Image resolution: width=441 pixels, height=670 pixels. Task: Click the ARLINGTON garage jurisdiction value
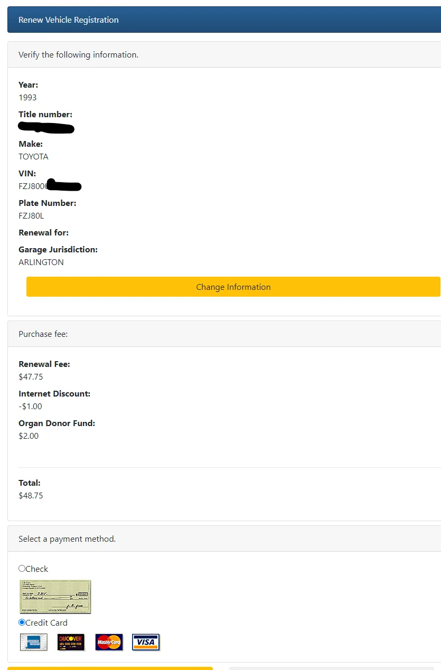point(41,262)
